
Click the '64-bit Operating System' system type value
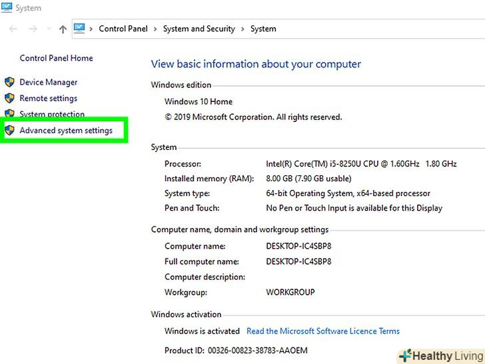(348, 193)
